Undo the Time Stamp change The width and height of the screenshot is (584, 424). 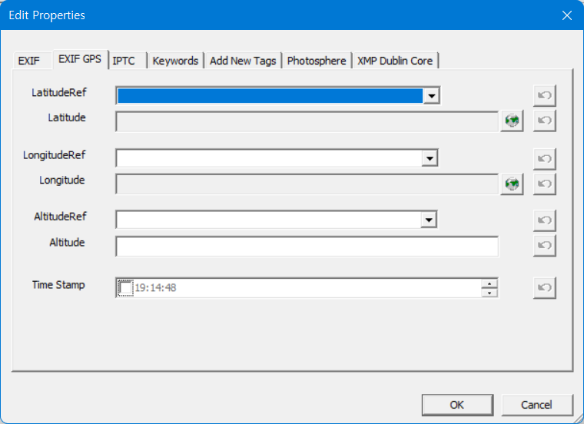click(545, 288)
